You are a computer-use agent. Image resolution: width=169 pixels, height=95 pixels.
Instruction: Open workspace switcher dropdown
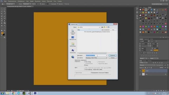160,4
